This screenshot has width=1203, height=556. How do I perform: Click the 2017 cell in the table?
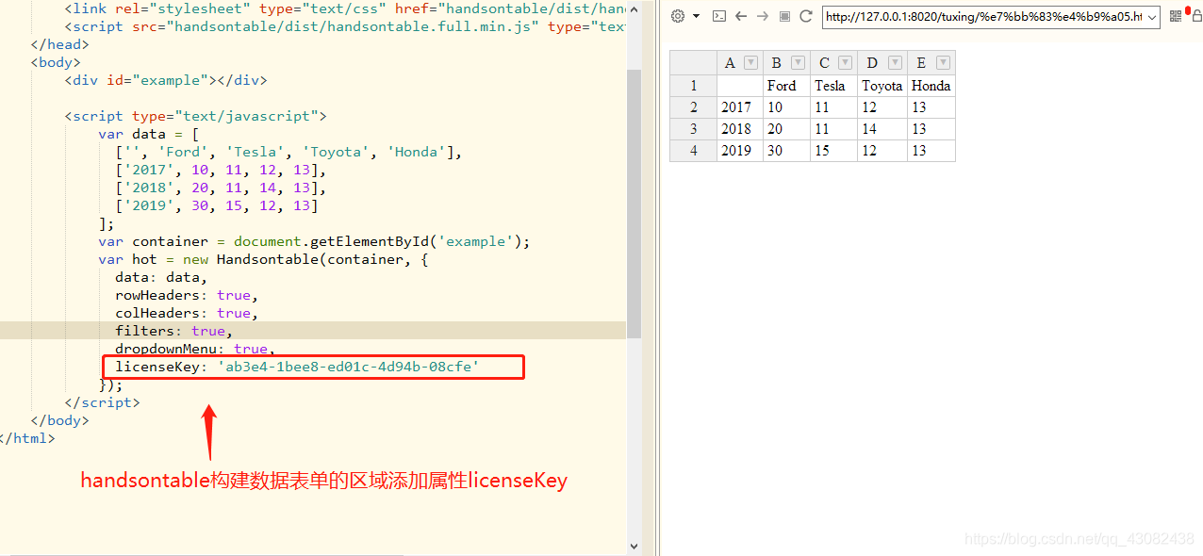coord(740,107)
